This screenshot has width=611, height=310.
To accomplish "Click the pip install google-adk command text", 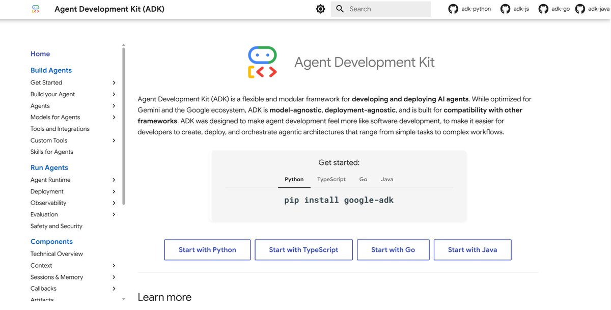I will (x=339, y=200).
